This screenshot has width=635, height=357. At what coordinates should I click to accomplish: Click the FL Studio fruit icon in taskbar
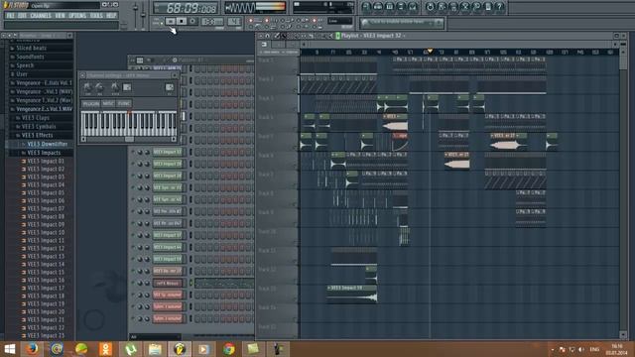pos(180,349)
